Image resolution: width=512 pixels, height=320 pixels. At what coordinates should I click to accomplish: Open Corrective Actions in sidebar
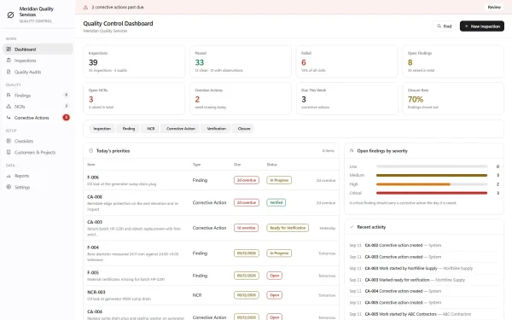(x=38, y=118)
